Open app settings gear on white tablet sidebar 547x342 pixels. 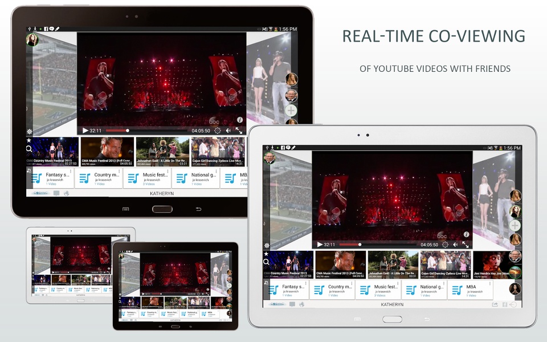tap(267, 246)
